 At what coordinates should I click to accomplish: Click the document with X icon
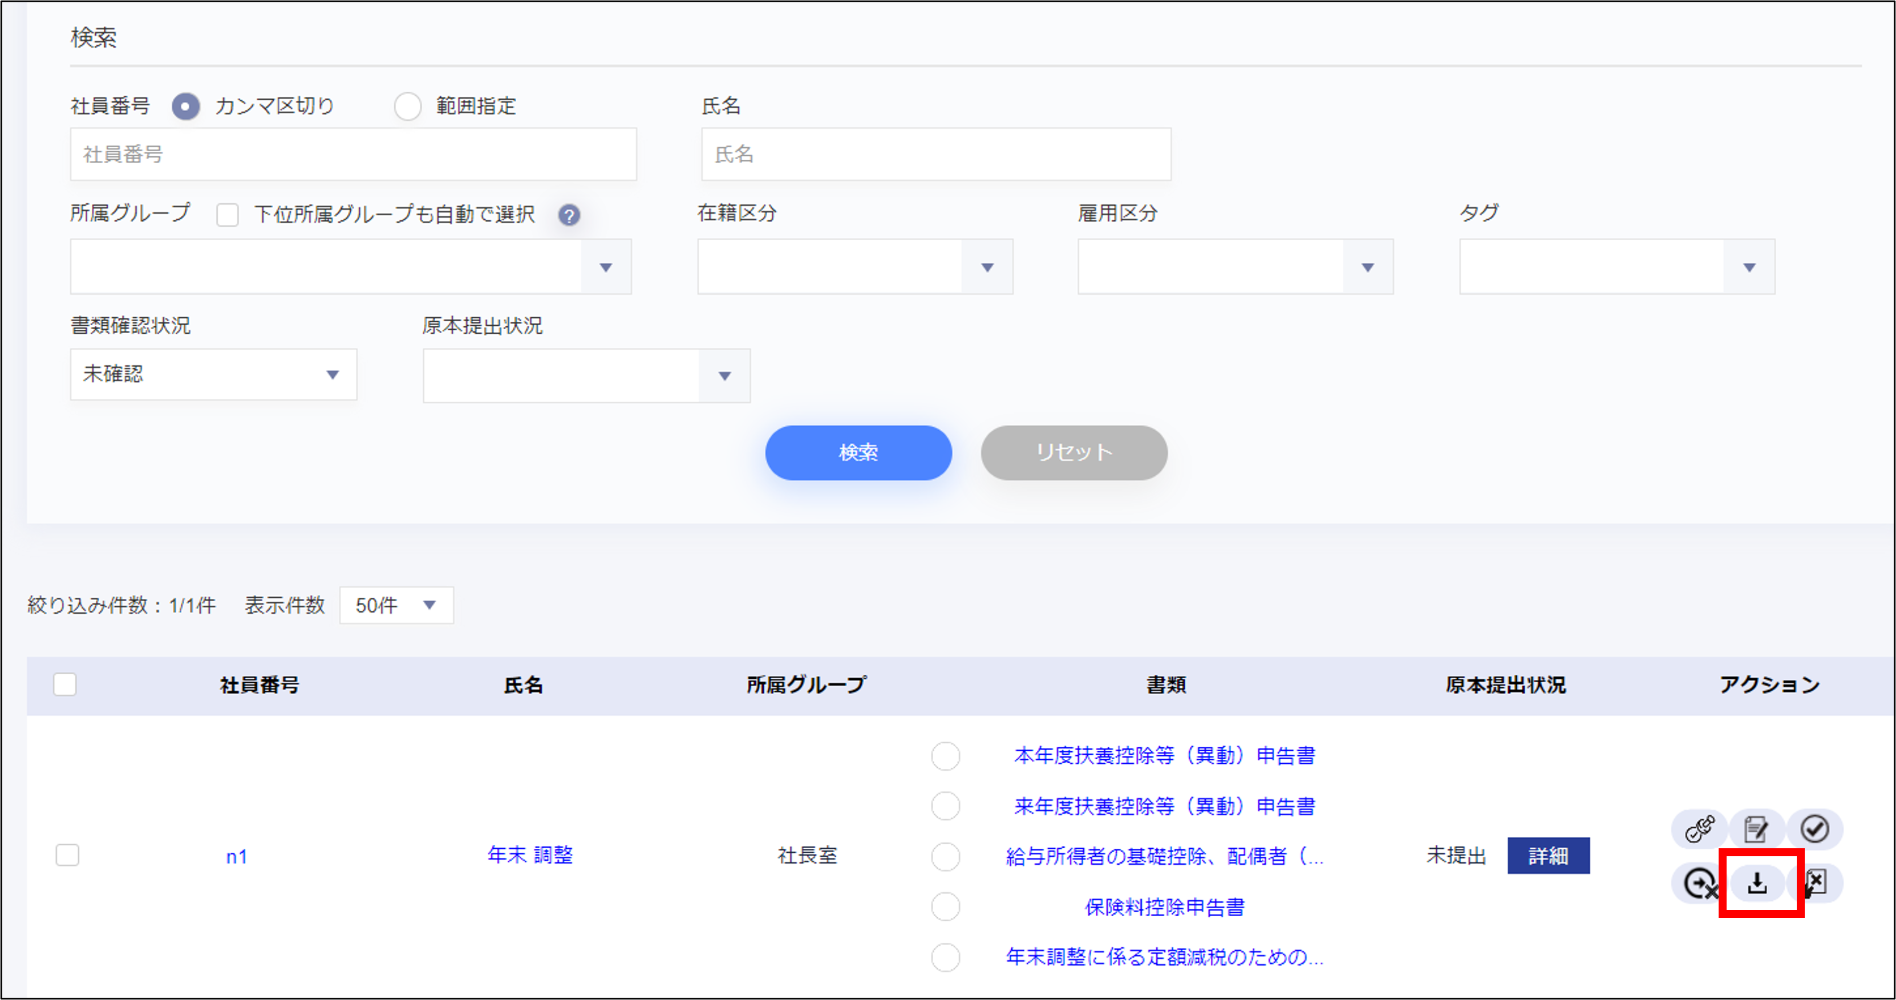click(x=1817, y=882)
